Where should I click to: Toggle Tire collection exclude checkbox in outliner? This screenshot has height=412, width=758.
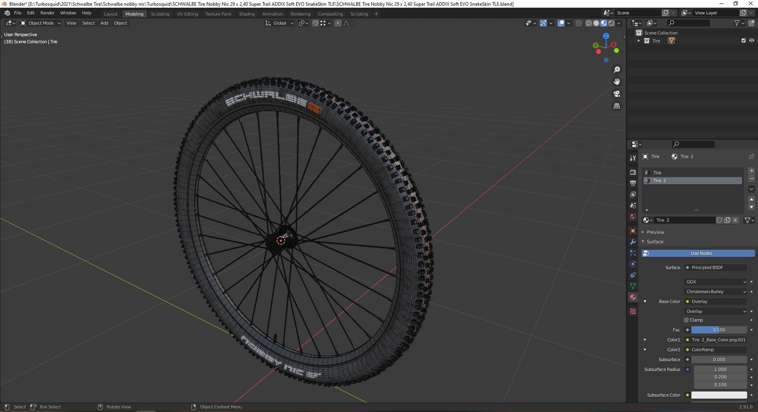(743, 41)
